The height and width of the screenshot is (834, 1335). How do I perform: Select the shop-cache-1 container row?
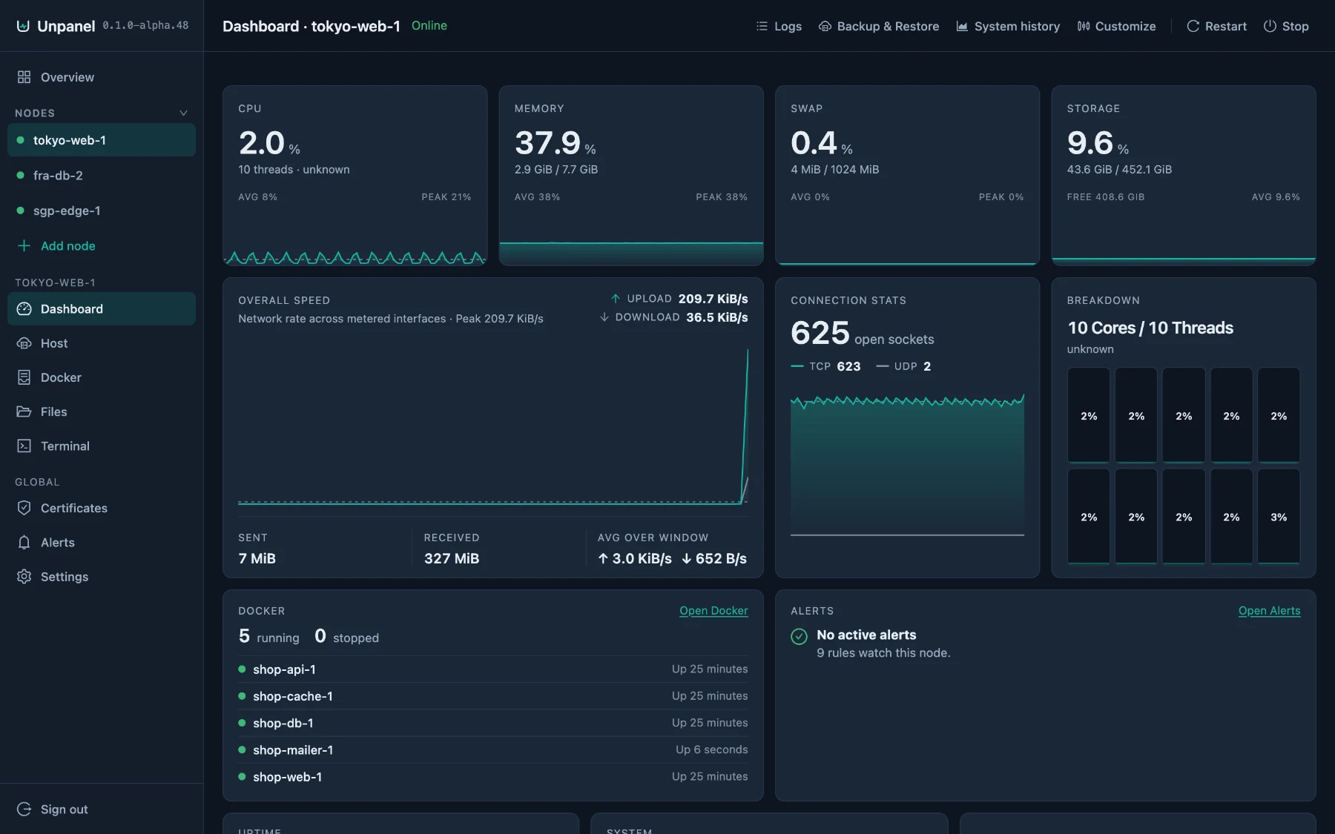pyautogui.click(x=492, y=696)
